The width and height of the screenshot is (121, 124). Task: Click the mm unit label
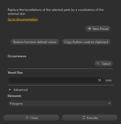coord(109,80)
